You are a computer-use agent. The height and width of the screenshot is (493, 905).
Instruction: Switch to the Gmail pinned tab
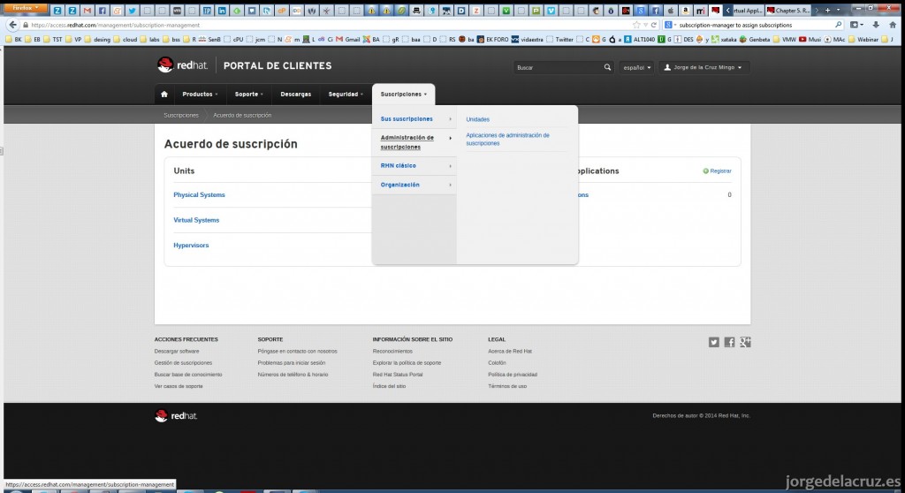(x=87, y=11)
